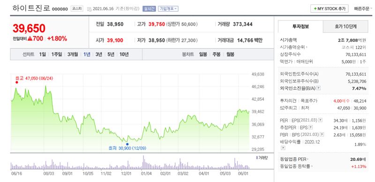Click the 4.00매수 investment opinion

click(x=341, y=101)
